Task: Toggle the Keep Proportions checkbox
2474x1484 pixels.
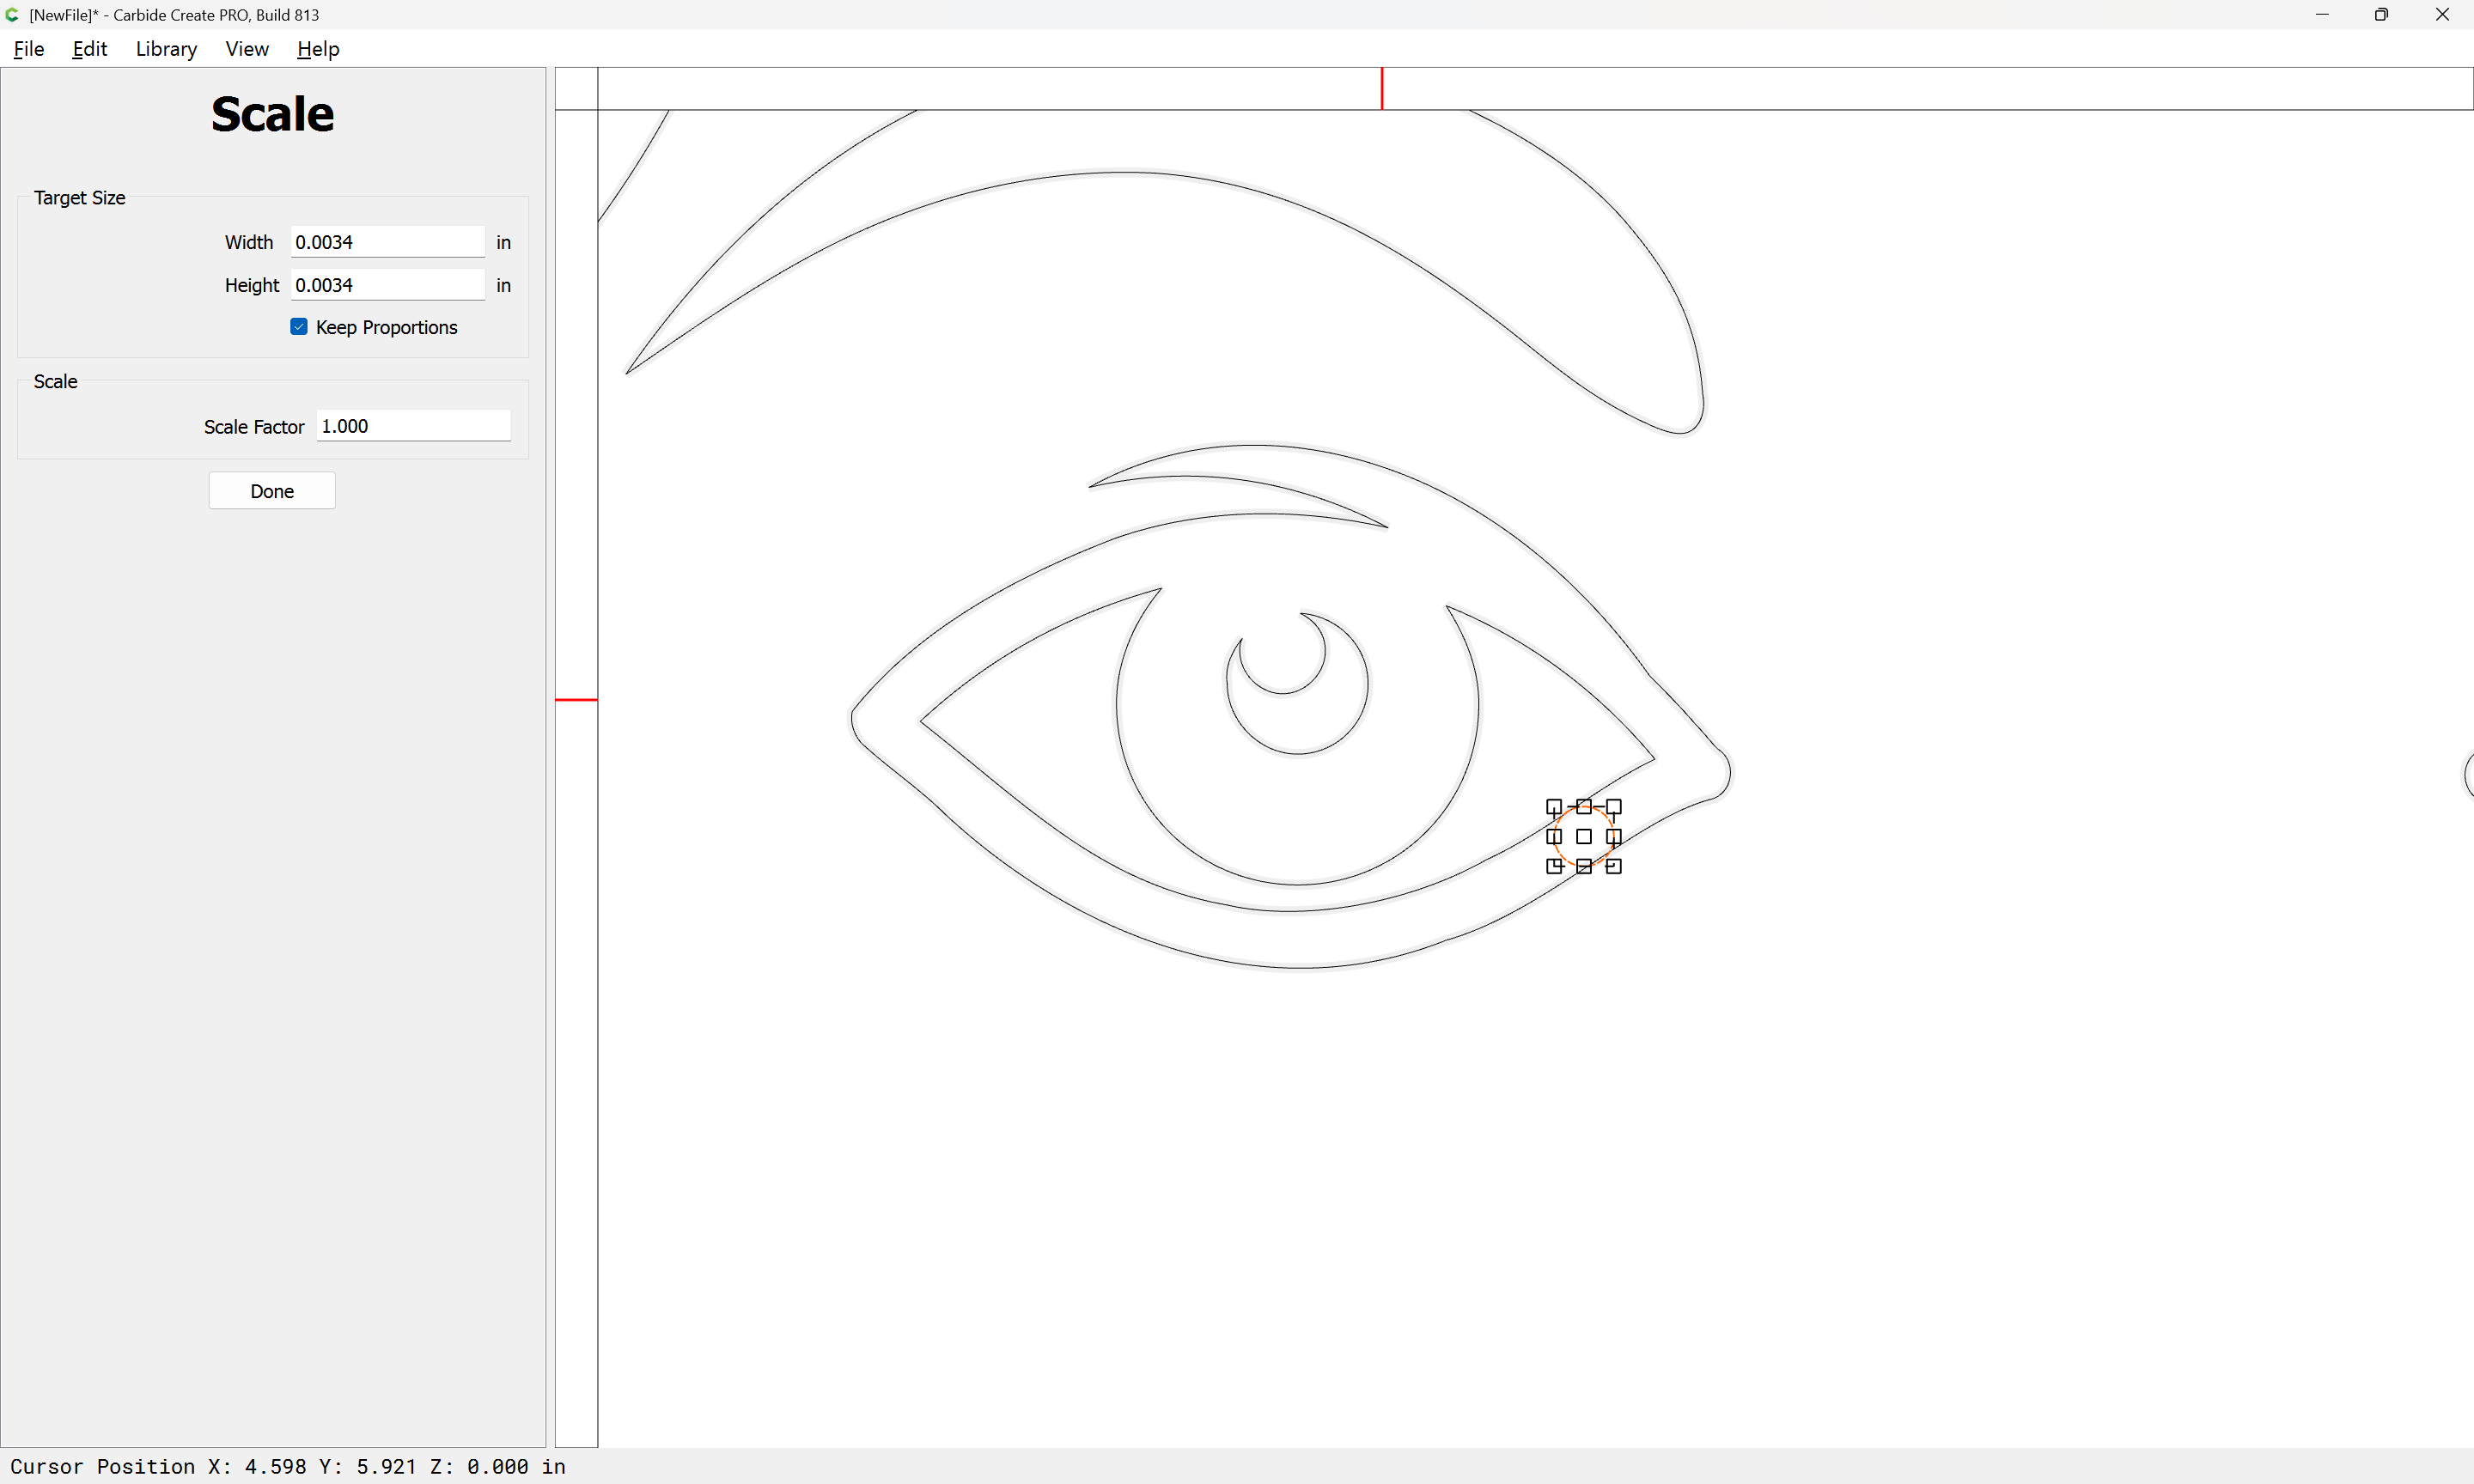Action: tap(299, 327)
